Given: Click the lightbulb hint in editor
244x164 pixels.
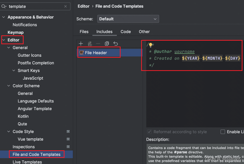Looking at the screenshot, I should tap(150, 45).
